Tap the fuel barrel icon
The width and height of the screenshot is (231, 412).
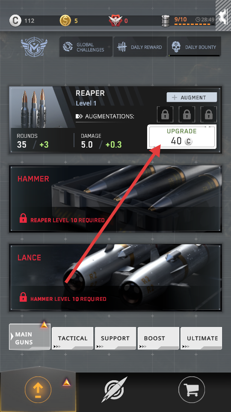(x=165, y=21)
